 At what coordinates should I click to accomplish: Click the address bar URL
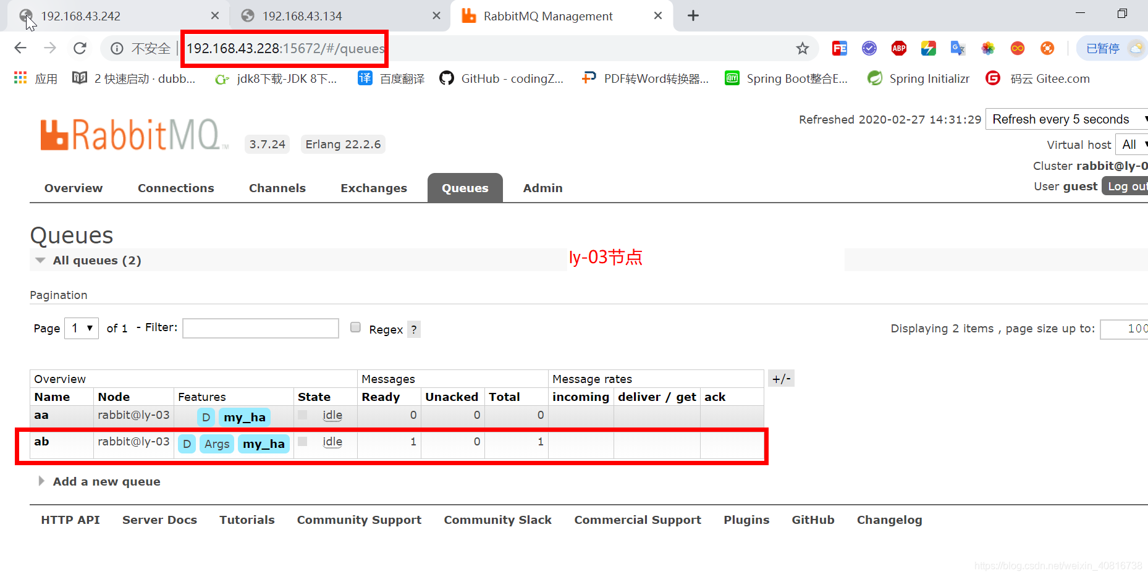pyautogui.click(x=285, y=48)
